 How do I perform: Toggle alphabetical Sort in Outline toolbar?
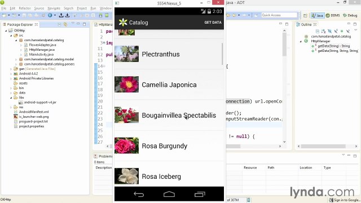coord(323,31)
